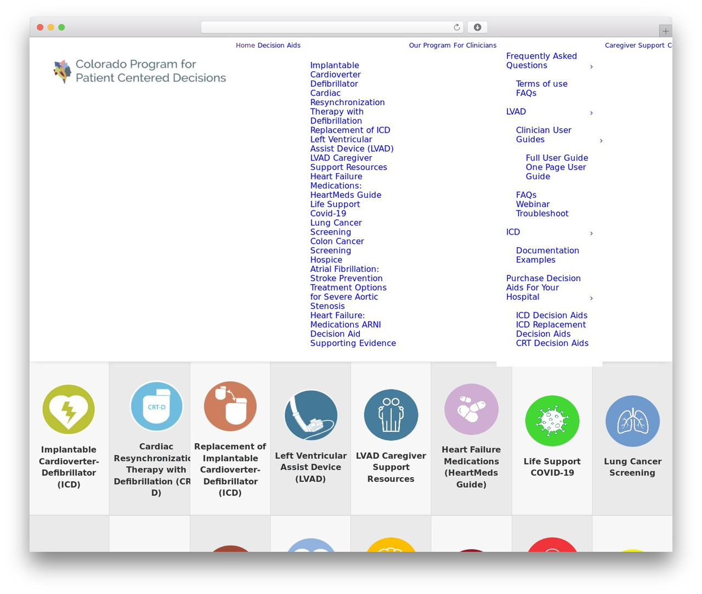Open the purple Heart Failure Medications pills icon

point(471,409)
